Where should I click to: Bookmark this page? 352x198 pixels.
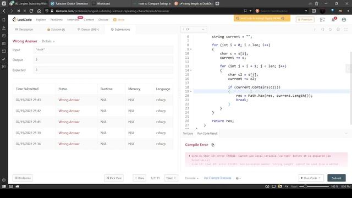[245, 11]
